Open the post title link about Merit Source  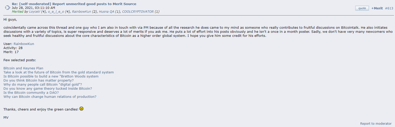pos(74,4)
